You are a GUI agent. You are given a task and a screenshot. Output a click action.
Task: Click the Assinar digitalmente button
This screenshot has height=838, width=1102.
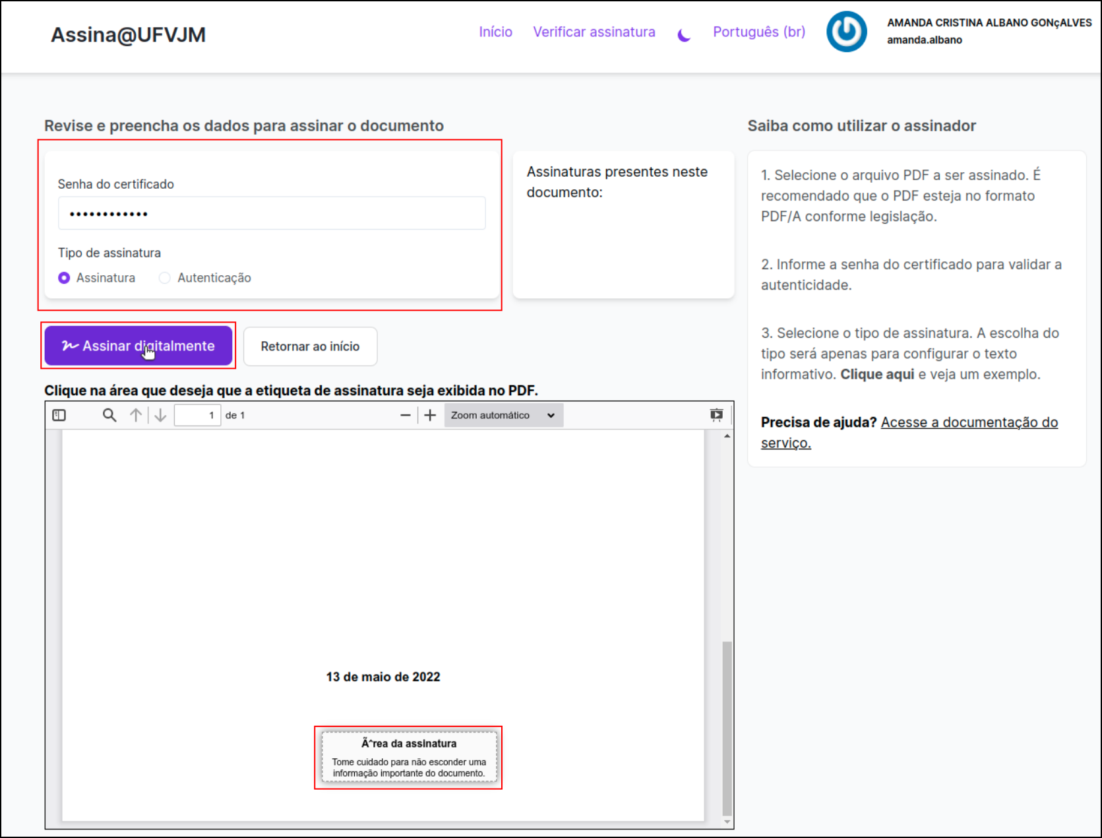[x=138, y=345]
